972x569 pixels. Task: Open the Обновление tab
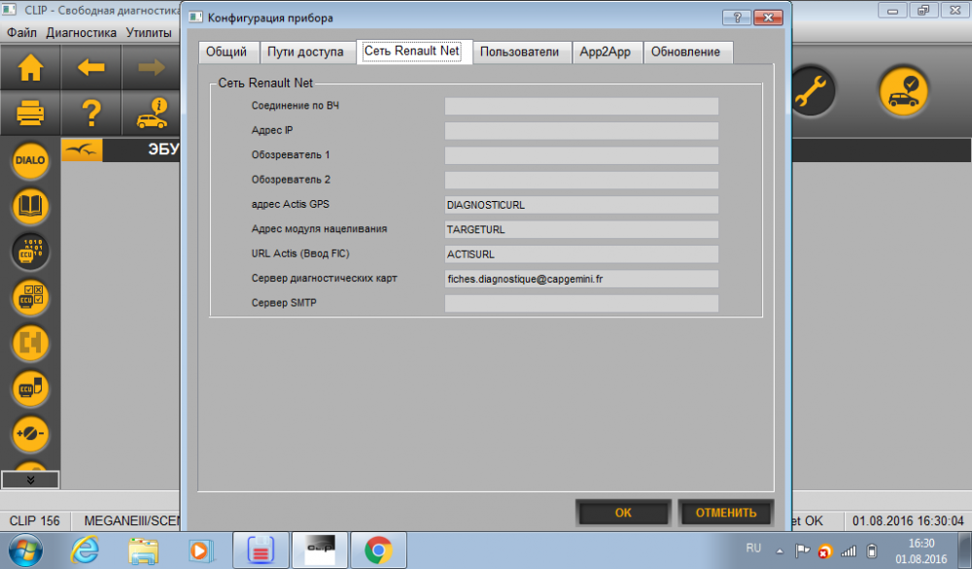coord(685,52)
